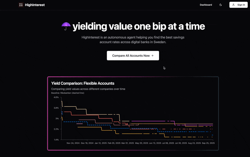Viewport: 250px width, 157px height.
Task: Select the Mar 01, 2025 axis label
Action: click(127, 143)
